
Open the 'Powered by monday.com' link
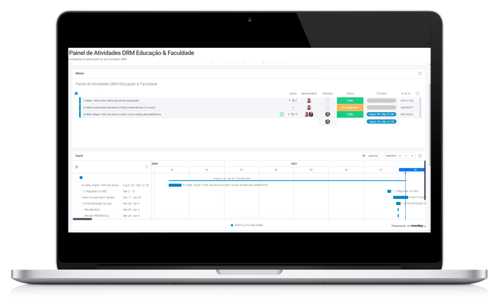click(409, 226)
